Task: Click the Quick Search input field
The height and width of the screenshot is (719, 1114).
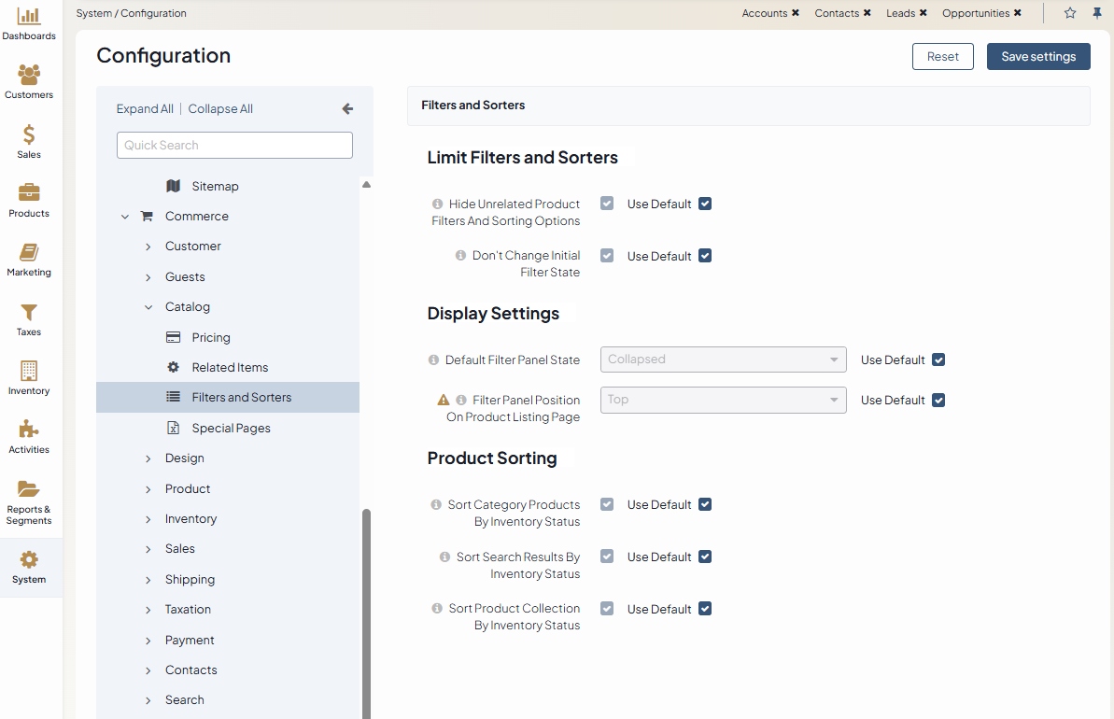Action: point(234,145)
